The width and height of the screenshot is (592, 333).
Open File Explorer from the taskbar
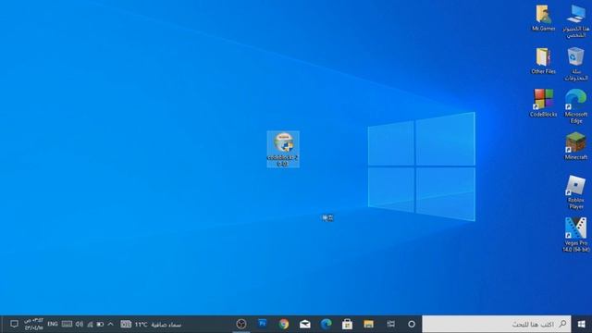pos(368,325)
